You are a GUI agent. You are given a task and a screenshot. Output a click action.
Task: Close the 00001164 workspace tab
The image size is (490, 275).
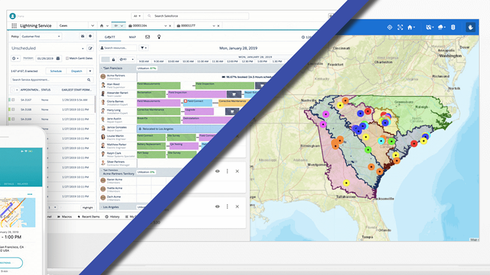[x=170, y=26]
